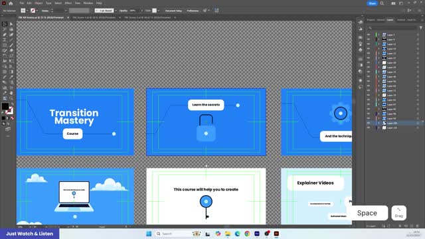This screenshot has height=239, width=425.
Task: Toggle visibility of Layer 3
Action: click(369, 35)
